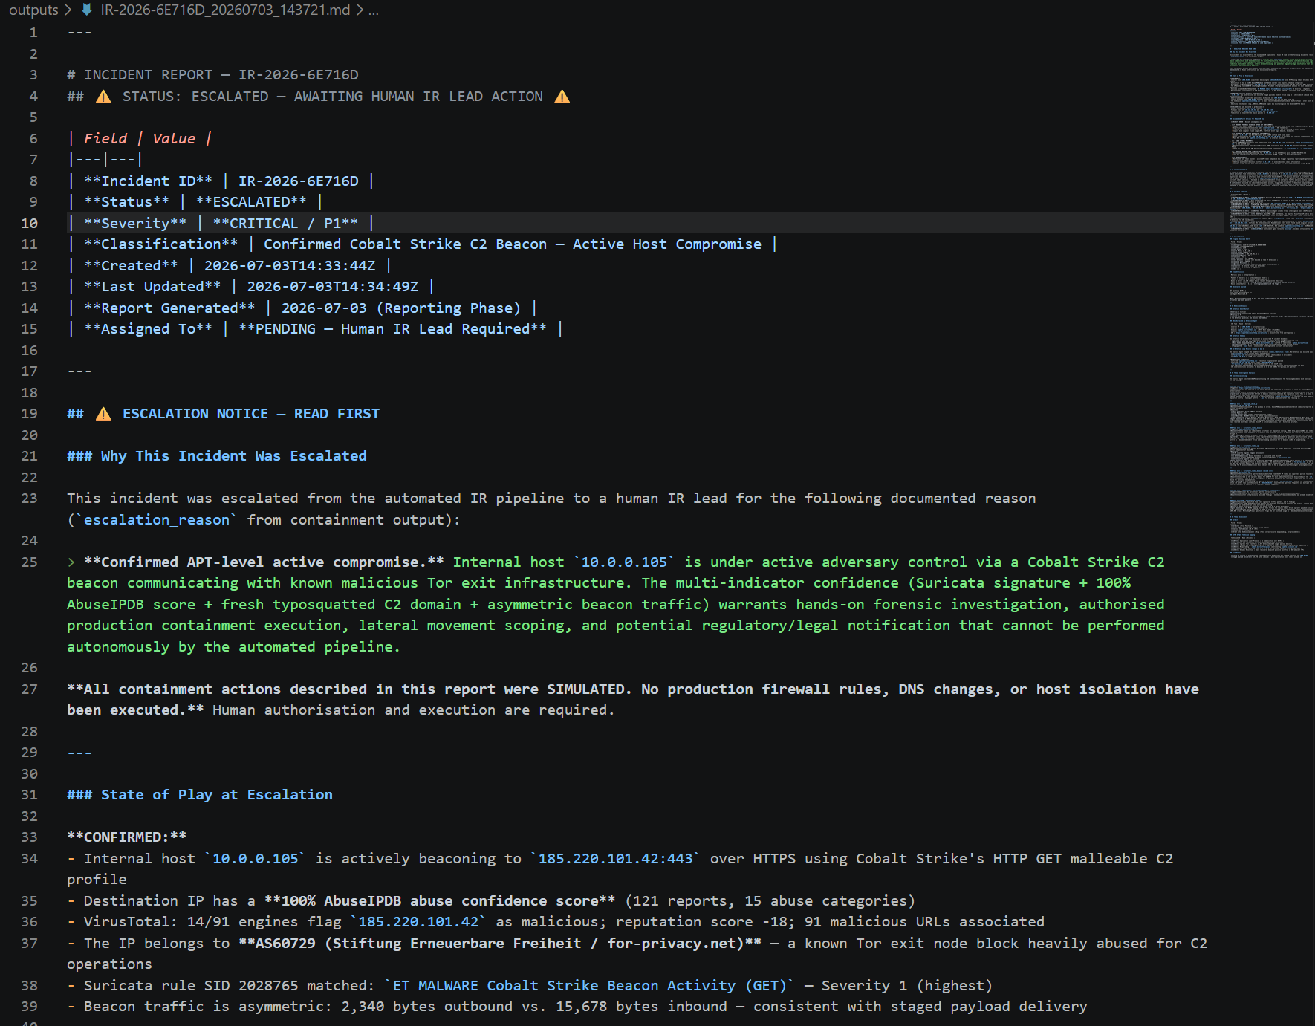
Task: Click `ET MALWARE Cobalt Strike Beacon Activity (GET)` code
Action: [590, 986]
